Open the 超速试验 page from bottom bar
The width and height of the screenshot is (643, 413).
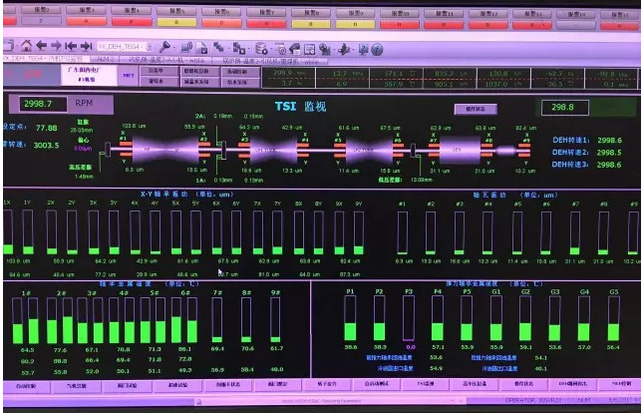pos(176,384)
